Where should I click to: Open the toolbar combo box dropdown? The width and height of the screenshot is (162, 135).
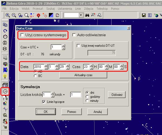click(81, 15)
